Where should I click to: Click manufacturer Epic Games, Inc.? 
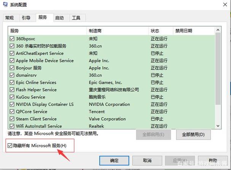pos(105,82)
